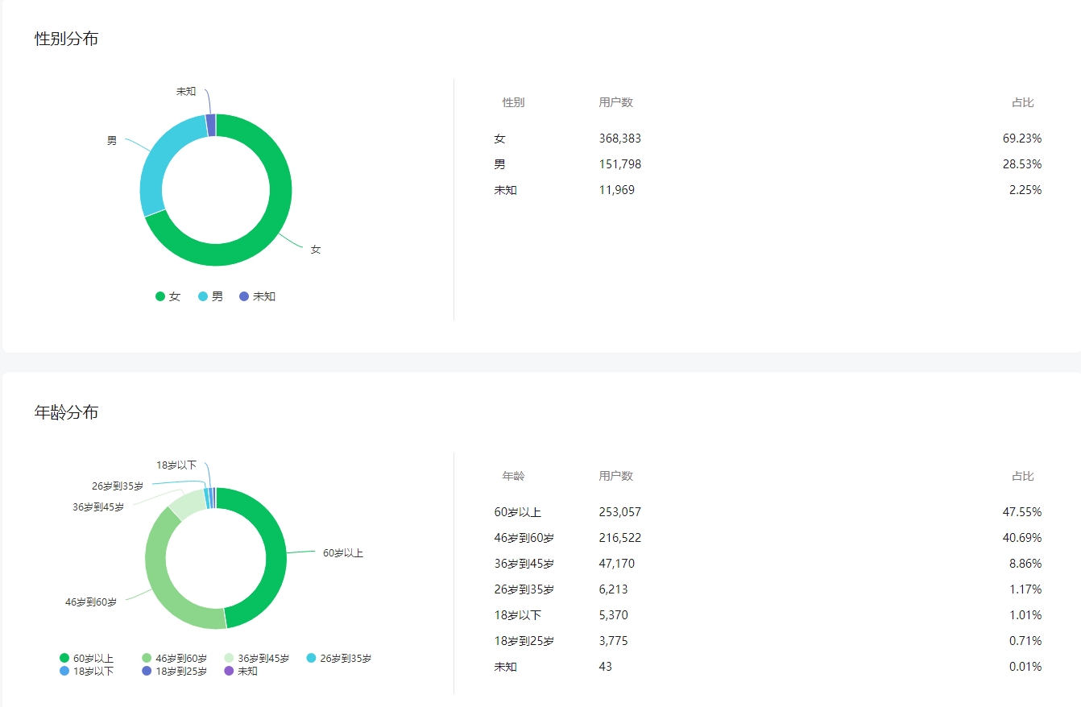1081x707 pixels.
Task: Toggle the 18岁以下 legend item
Action: [87, 671]
